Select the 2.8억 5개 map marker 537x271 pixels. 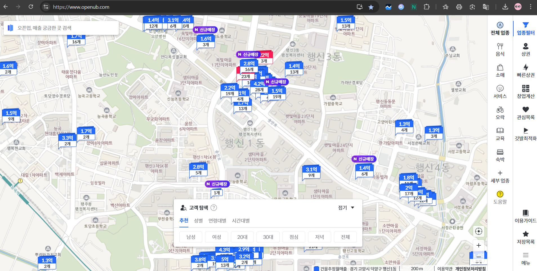point(198,170)
